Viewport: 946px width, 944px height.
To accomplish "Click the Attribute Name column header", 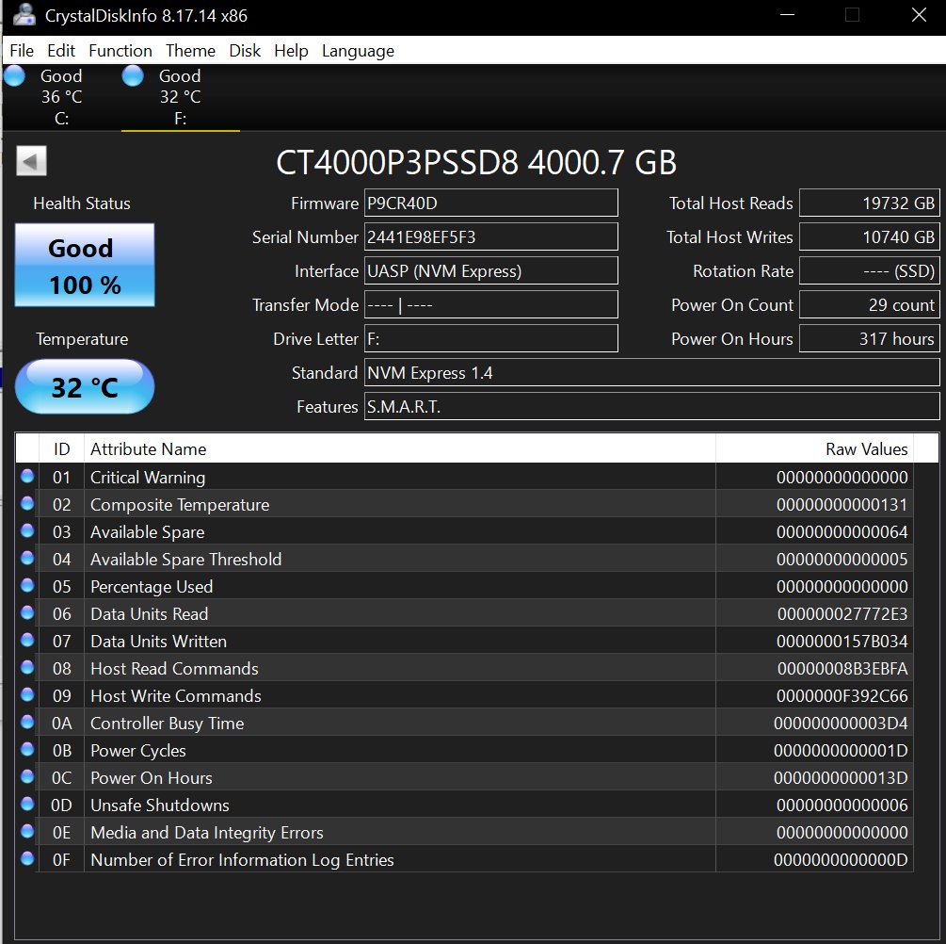I will click(x=399, y=448).
